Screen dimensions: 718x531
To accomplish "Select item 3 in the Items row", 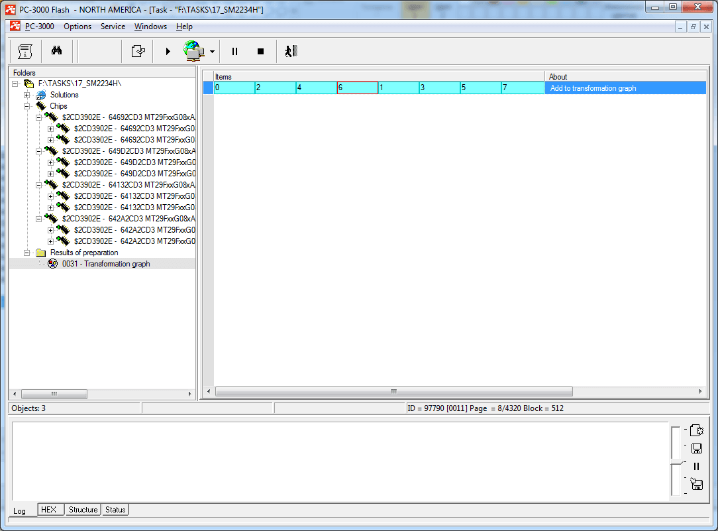I will tap(440, 88).
